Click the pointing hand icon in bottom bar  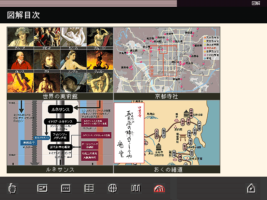pyautogui.click(x=12, y=188)
